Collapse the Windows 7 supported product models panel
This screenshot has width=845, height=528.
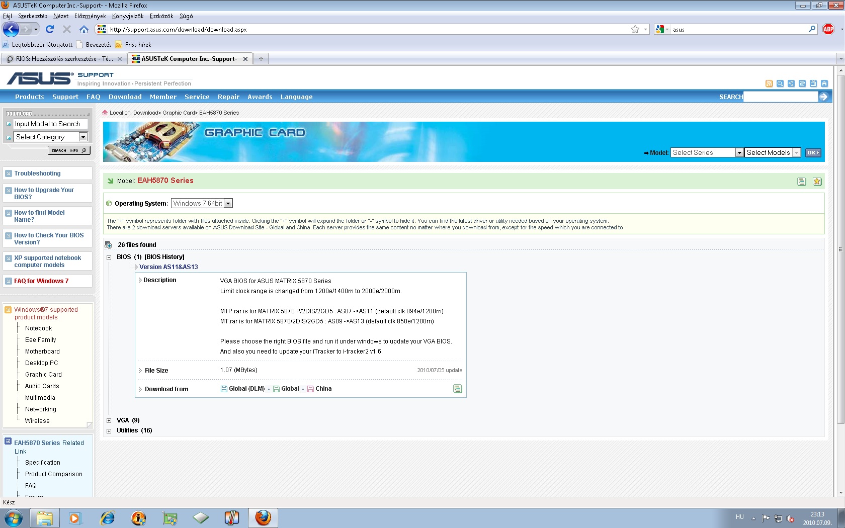(8, 310)
